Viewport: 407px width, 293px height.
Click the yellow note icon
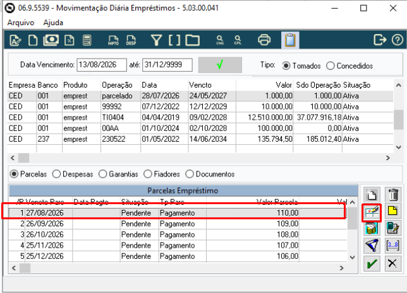coord(393,211)
